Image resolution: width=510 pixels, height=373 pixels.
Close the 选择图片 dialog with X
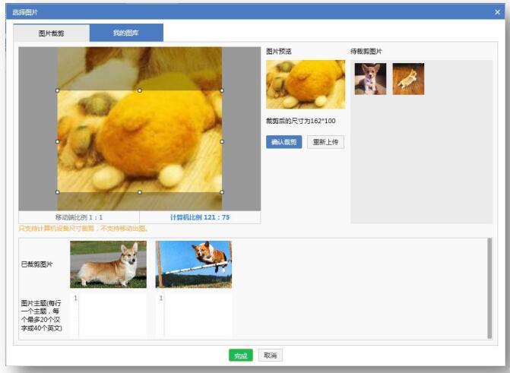coord(497,12)
